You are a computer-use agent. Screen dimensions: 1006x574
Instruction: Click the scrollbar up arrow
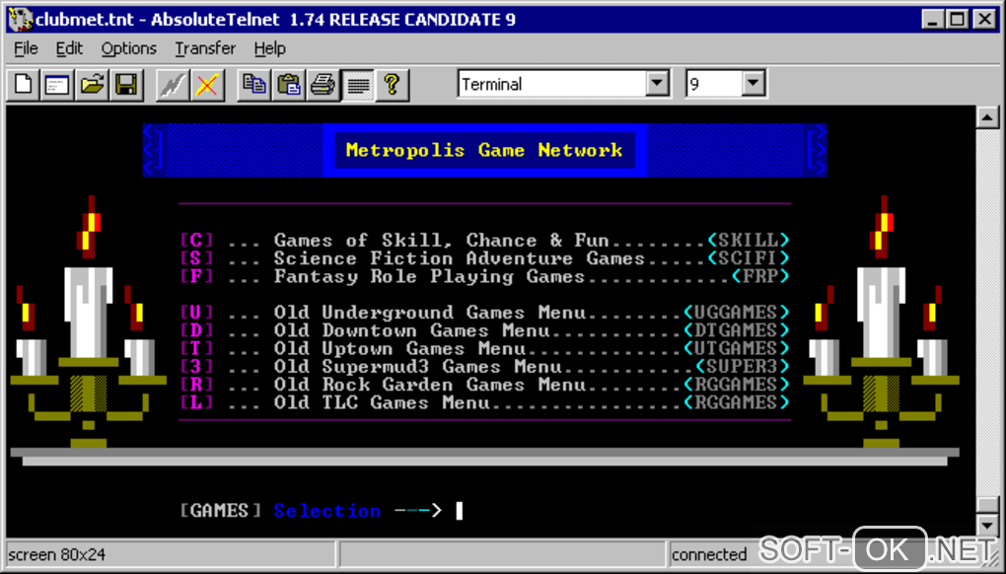[986, 117]
